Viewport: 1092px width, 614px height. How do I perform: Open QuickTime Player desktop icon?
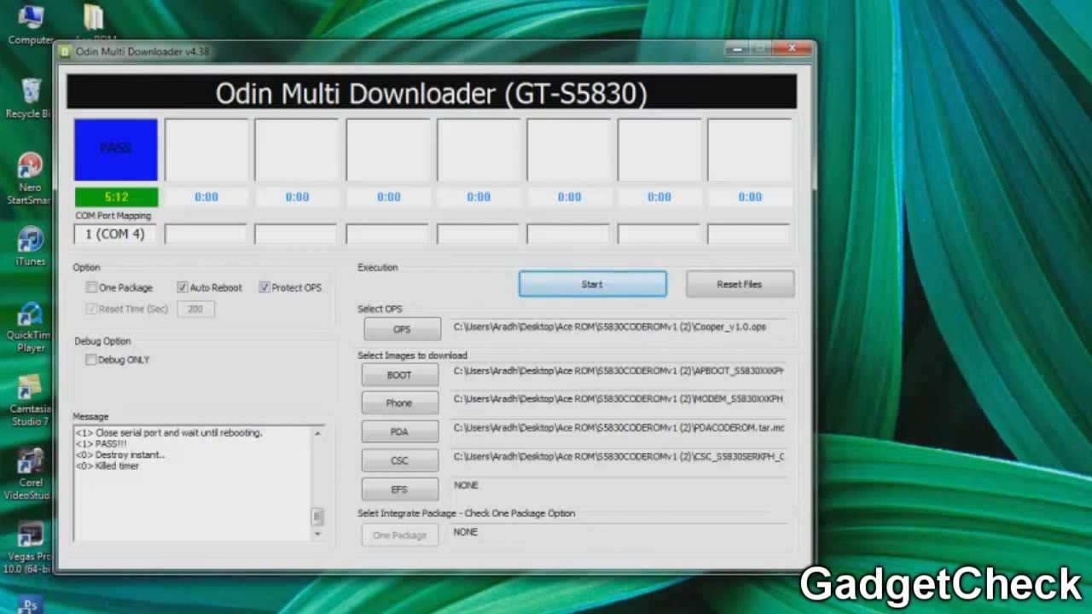click(x=31, y=327)
